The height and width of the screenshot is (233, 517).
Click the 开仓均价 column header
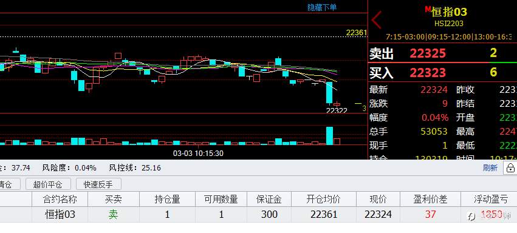[x=323, y=199]
